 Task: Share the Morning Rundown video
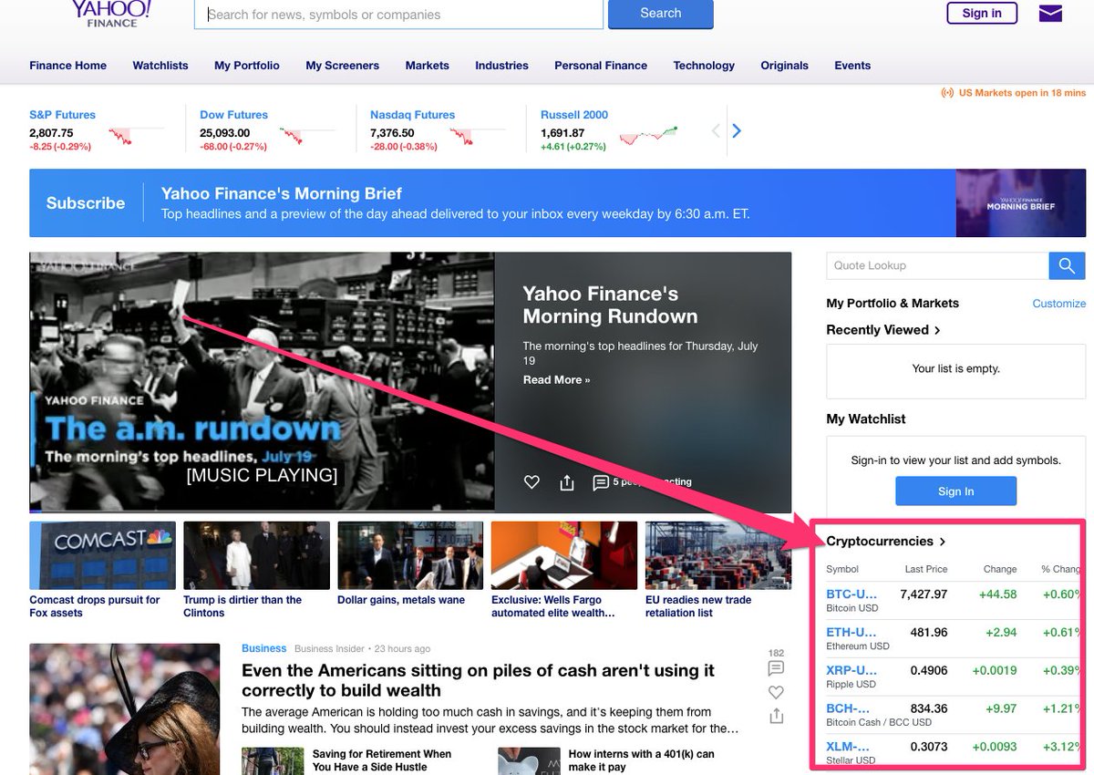coord(567,482)
